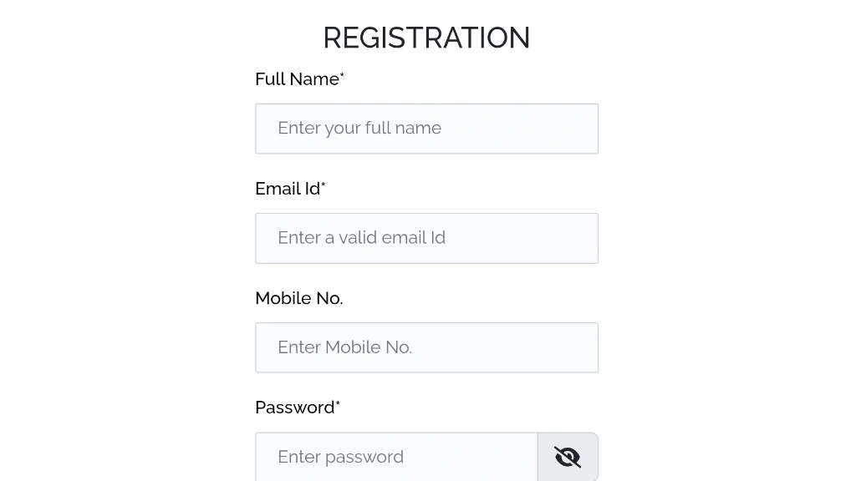Focus the Full Name input field
856x481 pixels.
pos(427,129)
